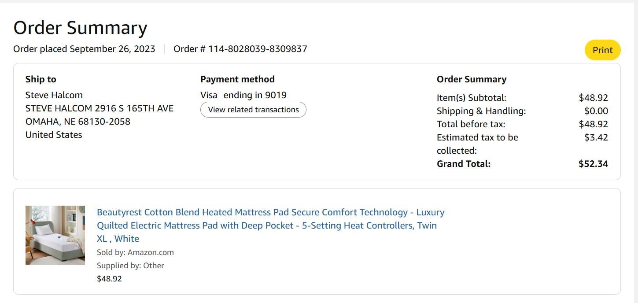638x303 pixels.
Task: Open View related transactions
Action: tap(253, 110)
